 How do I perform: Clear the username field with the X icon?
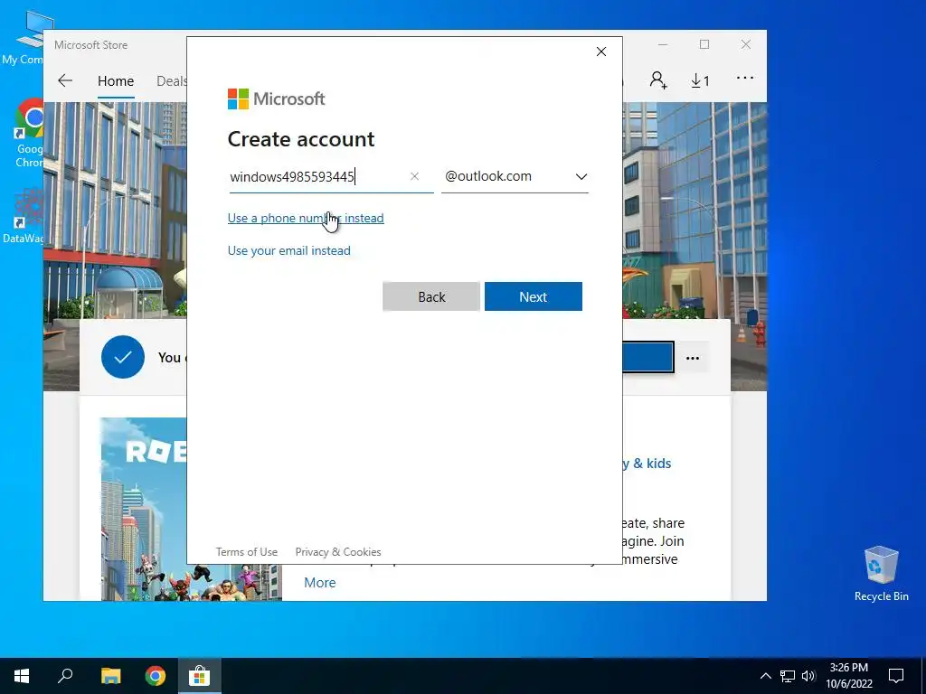tap(414, 176)
